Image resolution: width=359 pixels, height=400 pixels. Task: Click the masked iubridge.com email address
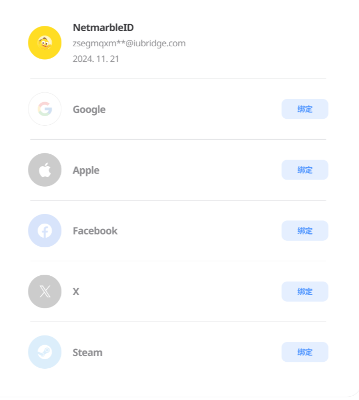pyautogui.click(x=129, y=44)
